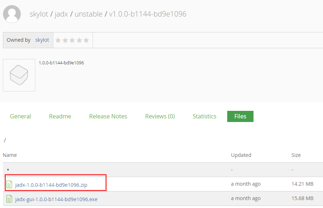This screenshot has height=208, width=323.
Task: Download jadx-gui-1.0.0-b1144-bd9e1096.exe
Action: (x=56, y=199)
